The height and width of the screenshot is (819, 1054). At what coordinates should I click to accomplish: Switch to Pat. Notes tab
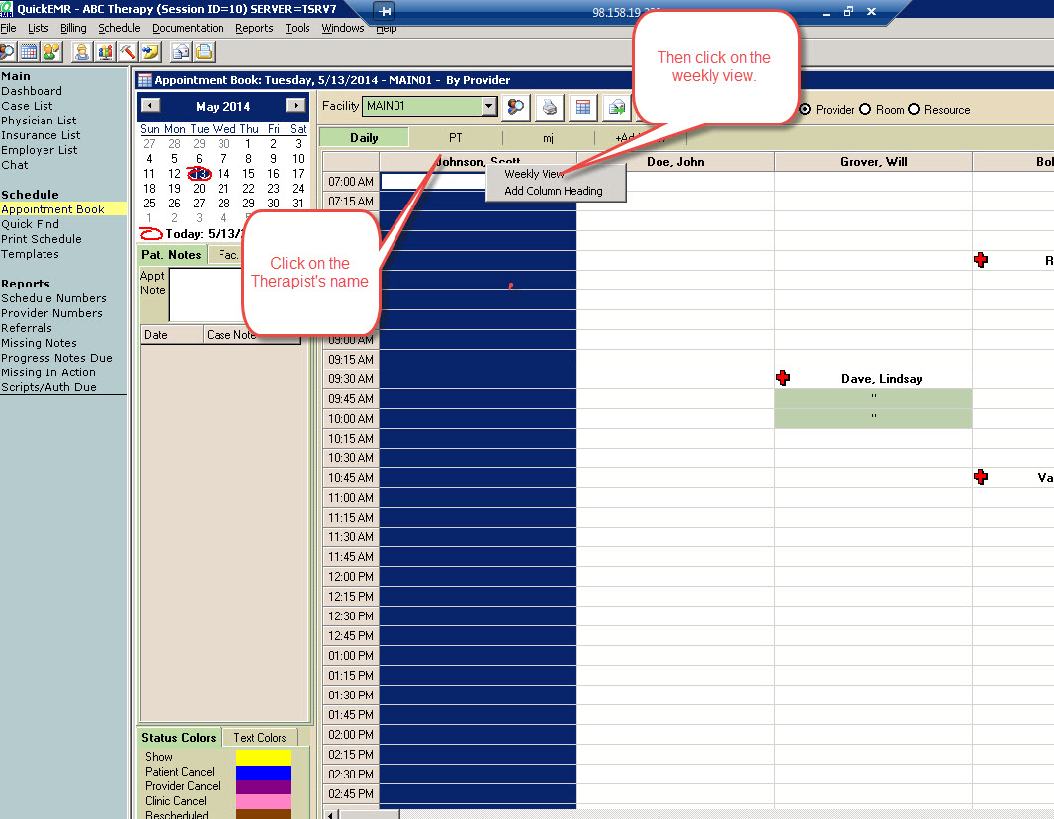tap(171, 255)
